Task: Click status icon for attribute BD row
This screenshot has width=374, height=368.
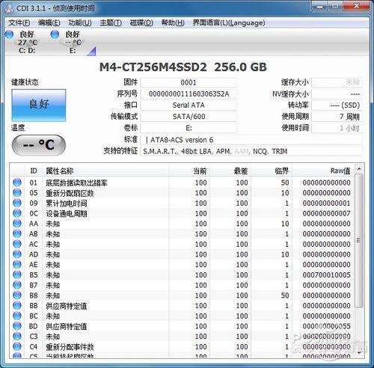Action: point(17,326)
